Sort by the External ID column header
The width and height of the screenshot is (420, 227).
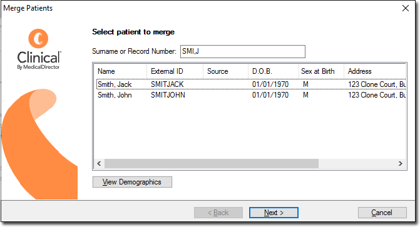(175, 71)
